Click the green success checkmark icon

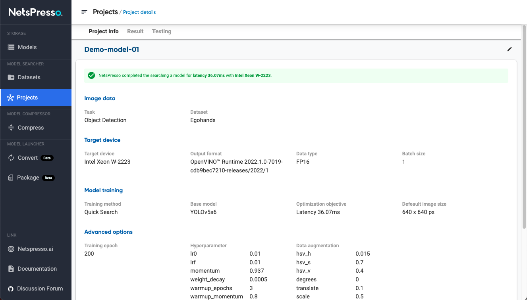click(91, 75)
